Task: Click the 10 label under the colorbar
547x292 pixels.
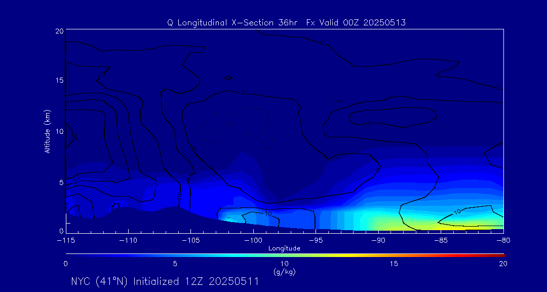Action: [285, 264]
